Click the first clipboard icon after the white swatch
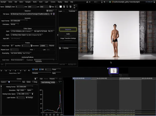The image size is (156, 116). (x=64, y=7)
